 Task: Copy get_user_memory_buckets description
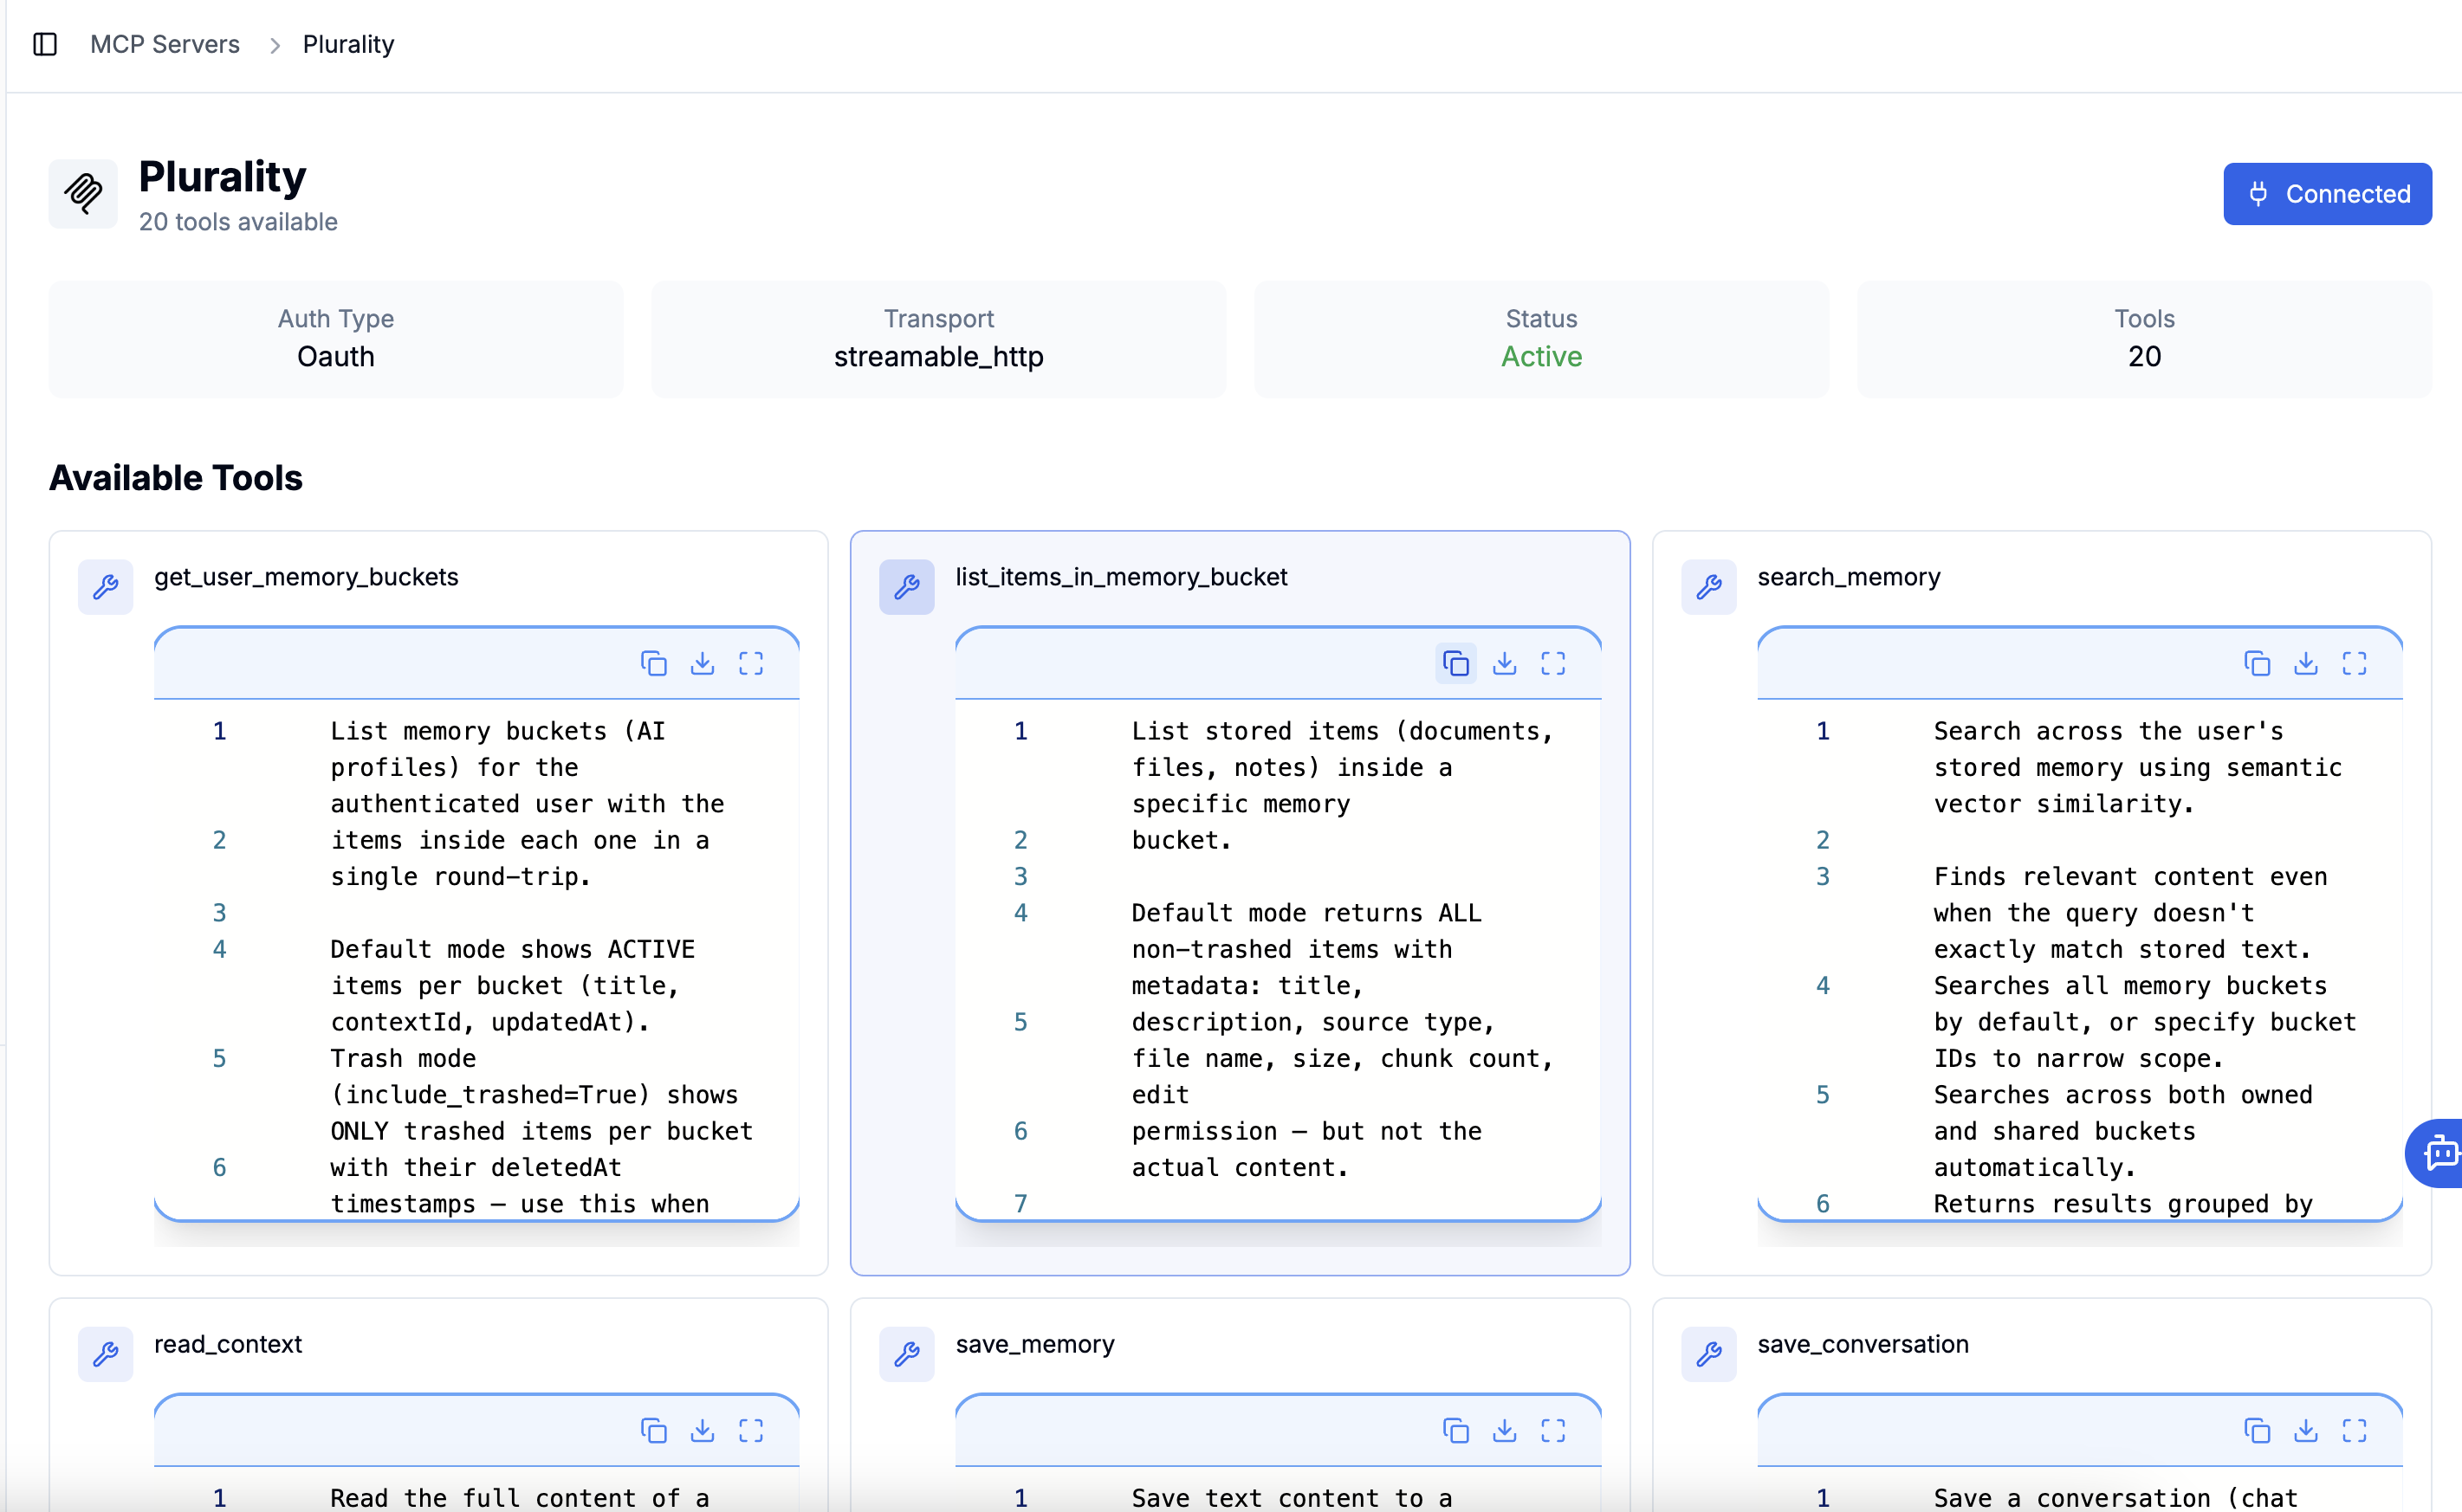(x=653, y=663)
